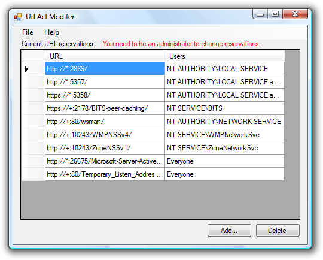The width and height of the screenshot is (323, 260).
Task: Select the BITS-peer-caching URL cell
Action: 105,108
